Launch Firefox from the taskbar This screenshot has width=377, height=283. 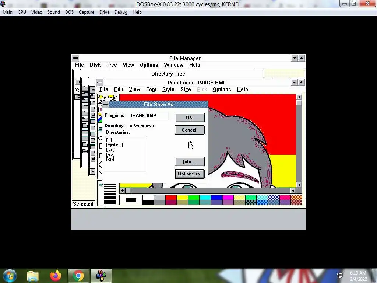tap(56, 276)
